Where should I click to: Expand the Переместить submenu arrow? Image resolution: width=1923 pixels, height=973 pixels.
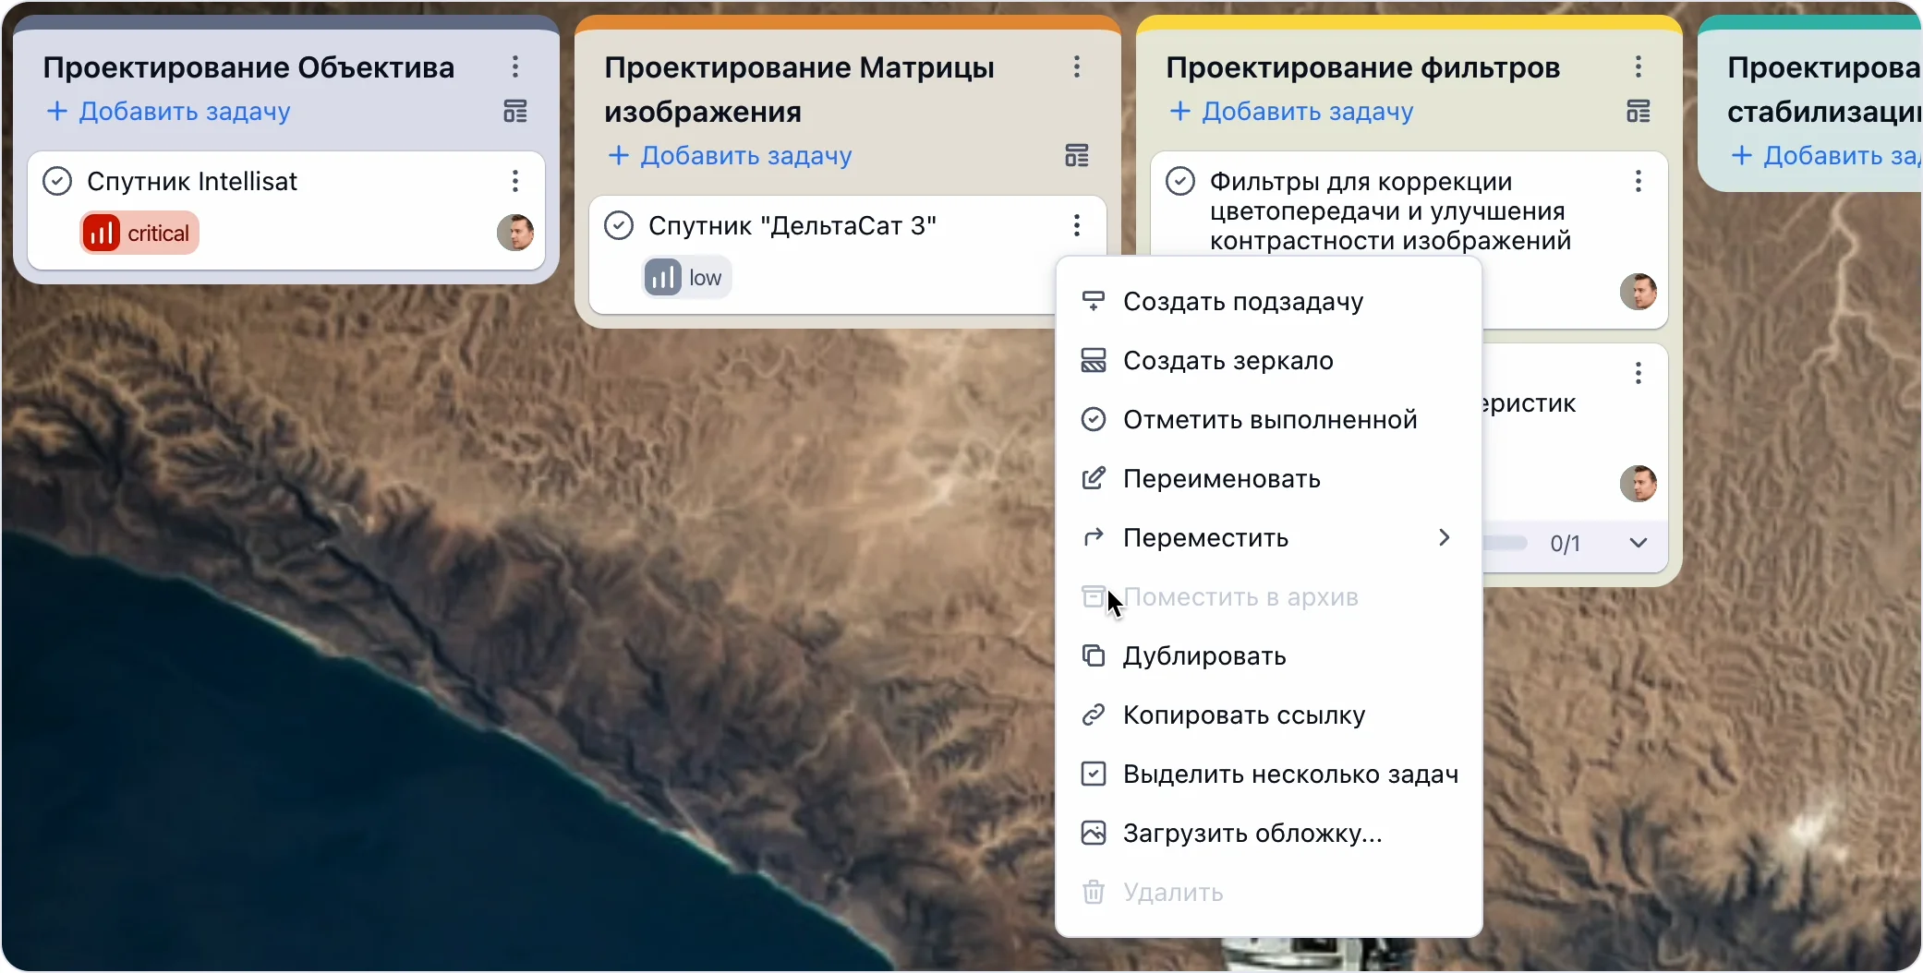point(1445,537)
